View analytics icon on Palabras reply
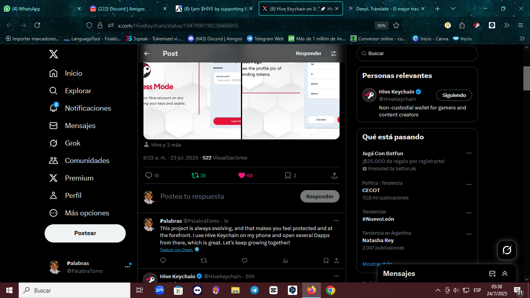Viewport: 530px width, 298px height. (285, 260)
